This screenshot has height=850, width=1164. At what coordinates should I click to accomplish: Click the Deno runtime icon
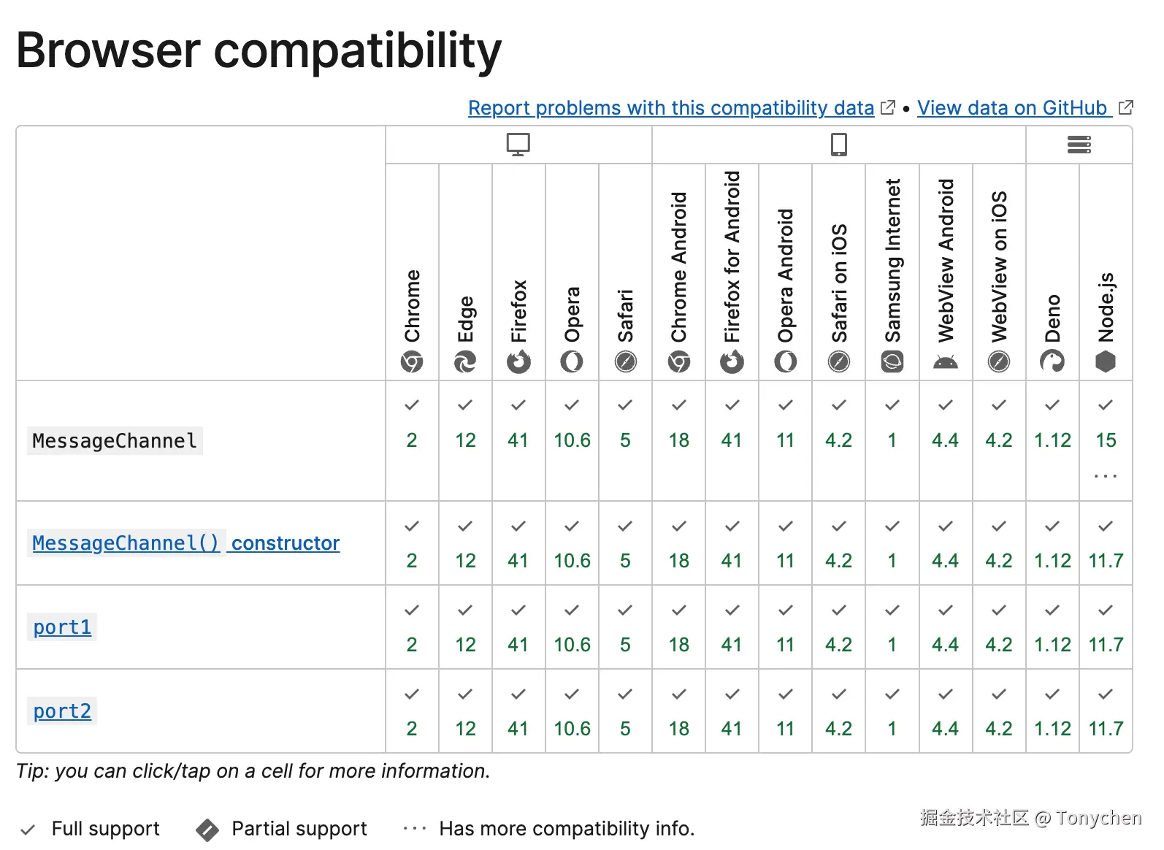pos(1052,361)
